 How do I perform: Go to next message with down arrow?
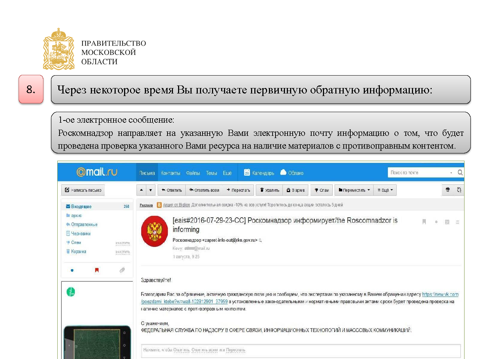(x=151, y=190)
